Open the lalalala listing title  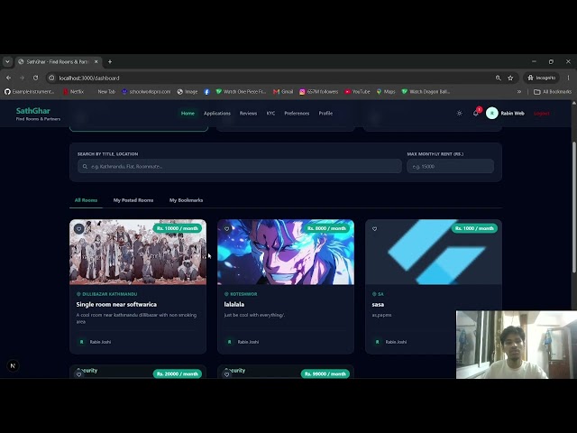(x=234, y=305)
